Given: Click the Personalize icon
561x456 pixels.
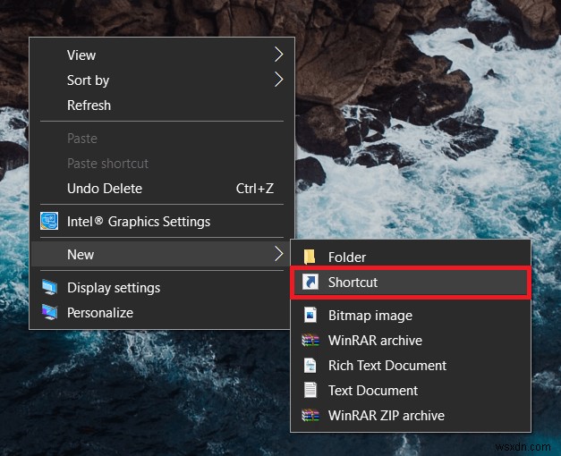Looking at the screenshot, I should click(x=49, y=313).
